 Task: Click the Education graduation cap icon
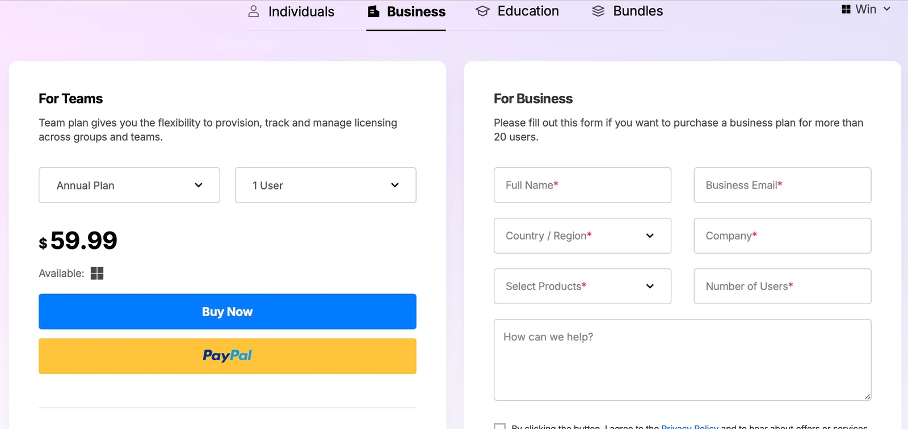point(482,11)
